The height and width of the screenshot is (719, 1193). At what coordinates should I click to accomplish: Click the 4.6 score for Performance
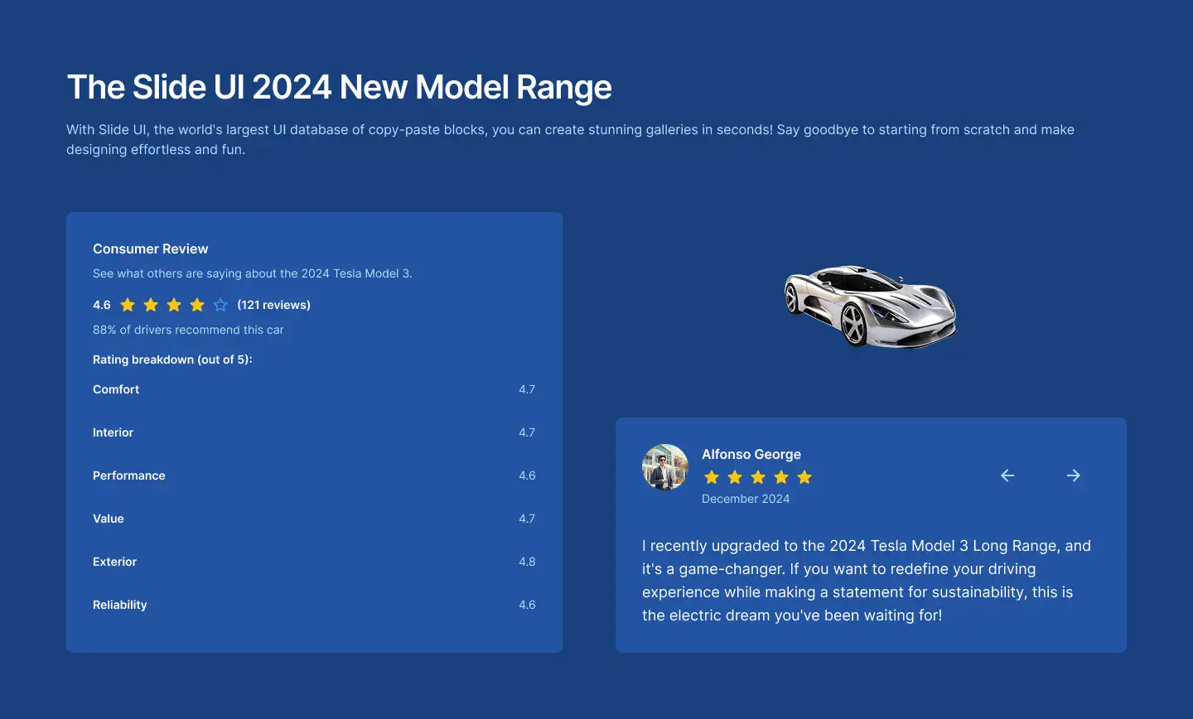pos(527,475)
